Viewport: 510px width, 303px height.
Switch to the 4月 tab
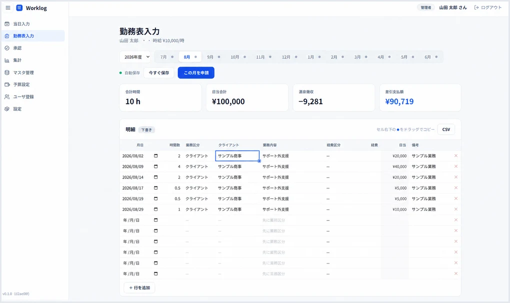[x=384, y=57]
